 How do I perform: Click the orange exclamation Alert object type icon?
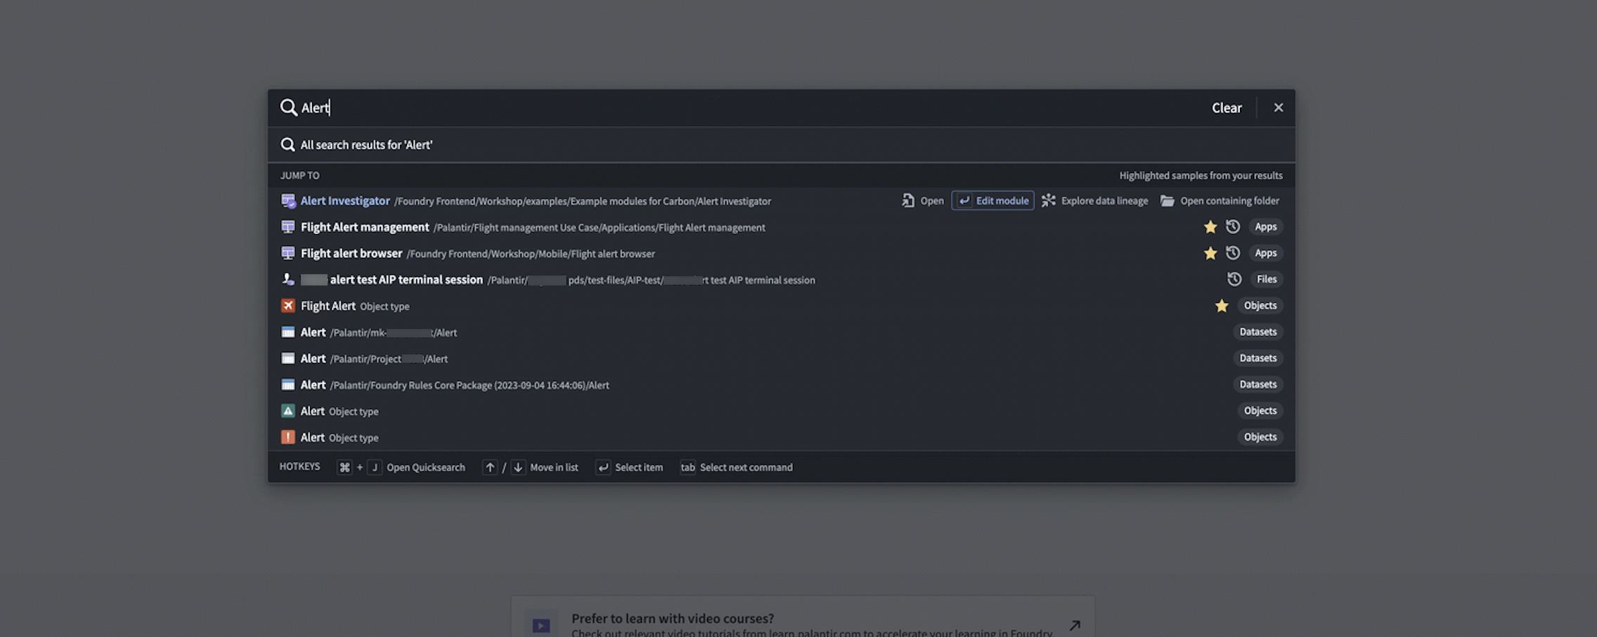(288, 437)
